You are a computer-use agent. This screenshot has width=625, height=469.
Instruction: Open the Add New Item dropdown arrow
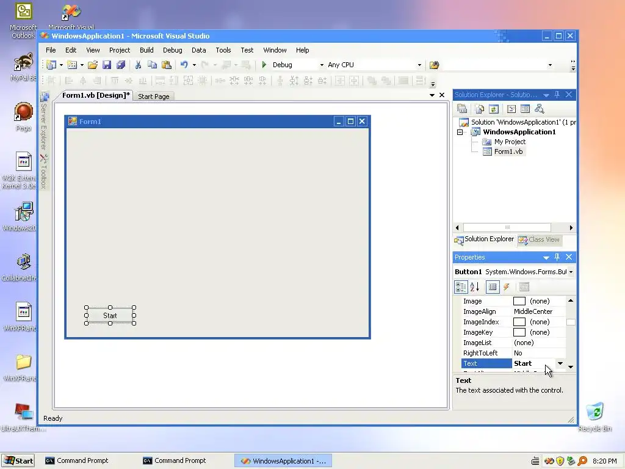point(82,65)
